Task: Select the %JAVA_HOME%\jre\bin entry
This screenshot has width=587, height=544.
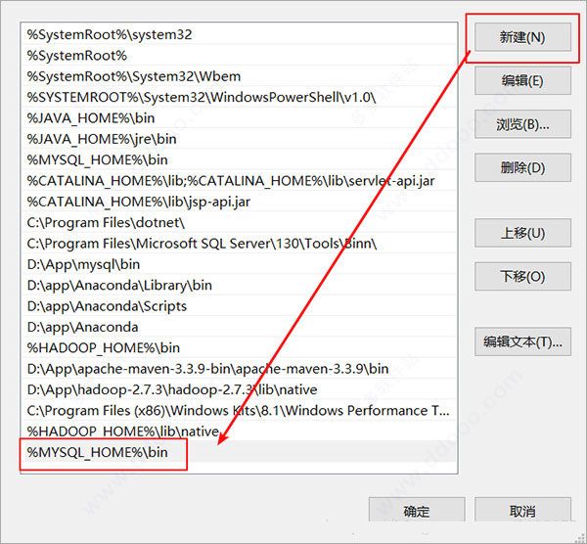Action: pyautogui.click(x=239, y=139)
